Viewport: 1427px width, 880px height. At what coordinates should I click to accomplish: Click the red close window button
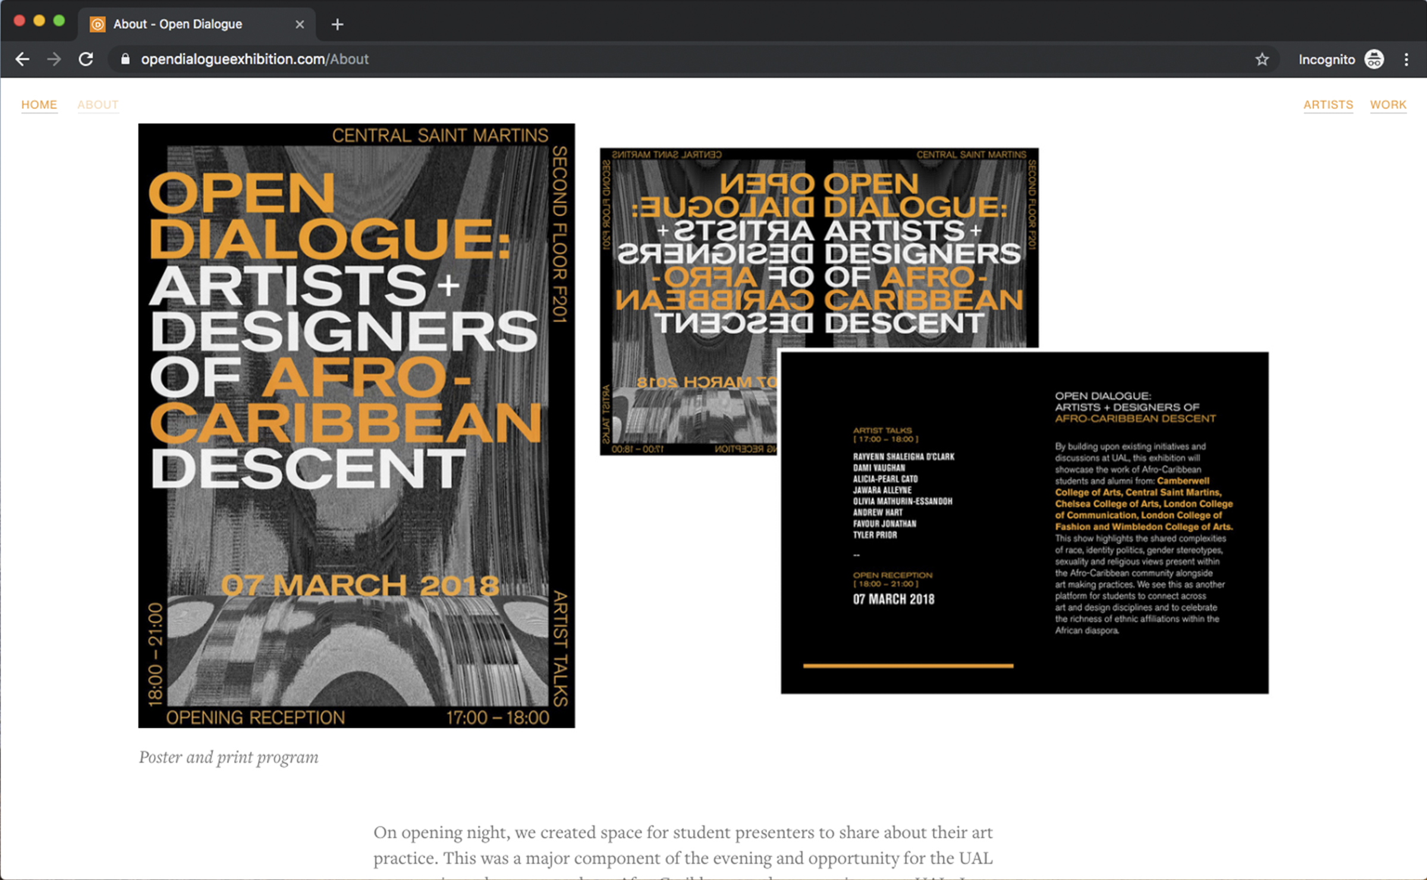19,21
